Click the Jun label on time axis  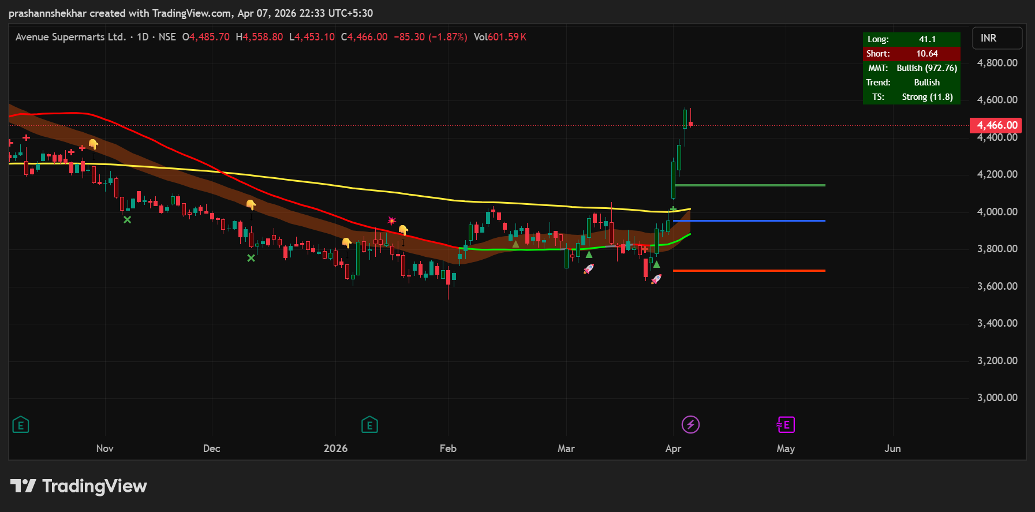point(892,449)
